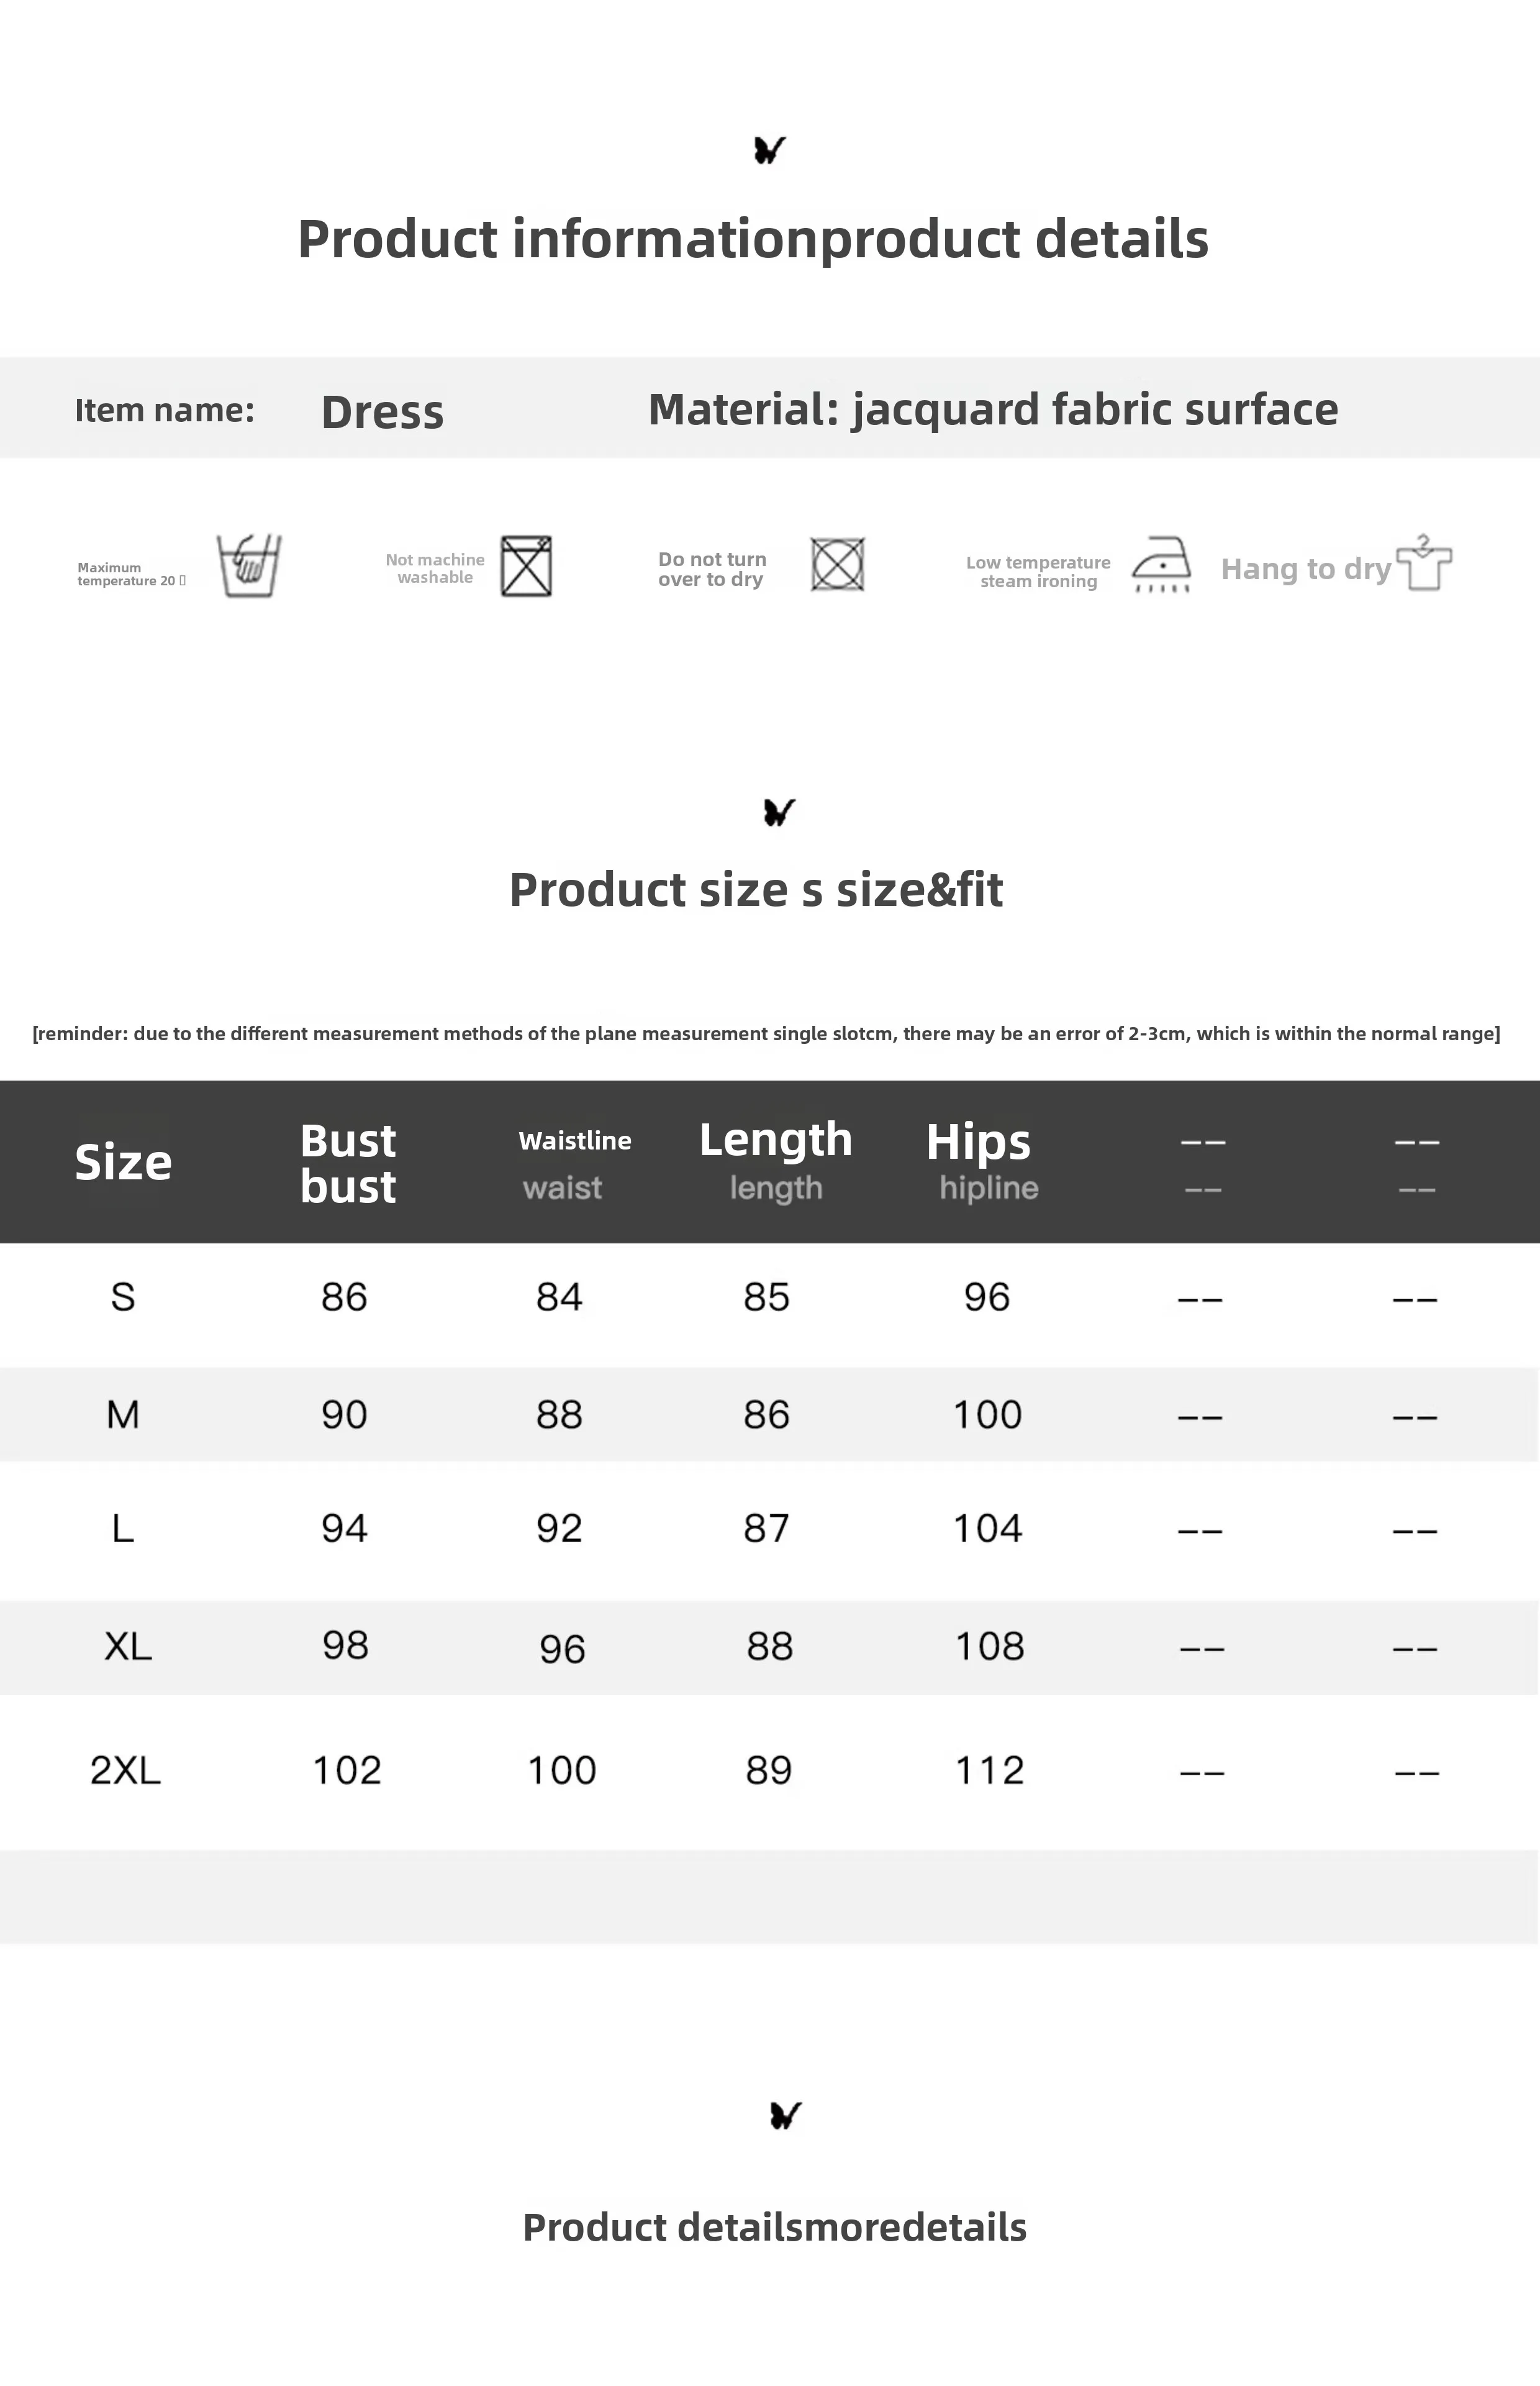Click the M row hips value 100
This screenshot has height=2386, width=1540.
pyautogui.click(x=987, y=1415)
